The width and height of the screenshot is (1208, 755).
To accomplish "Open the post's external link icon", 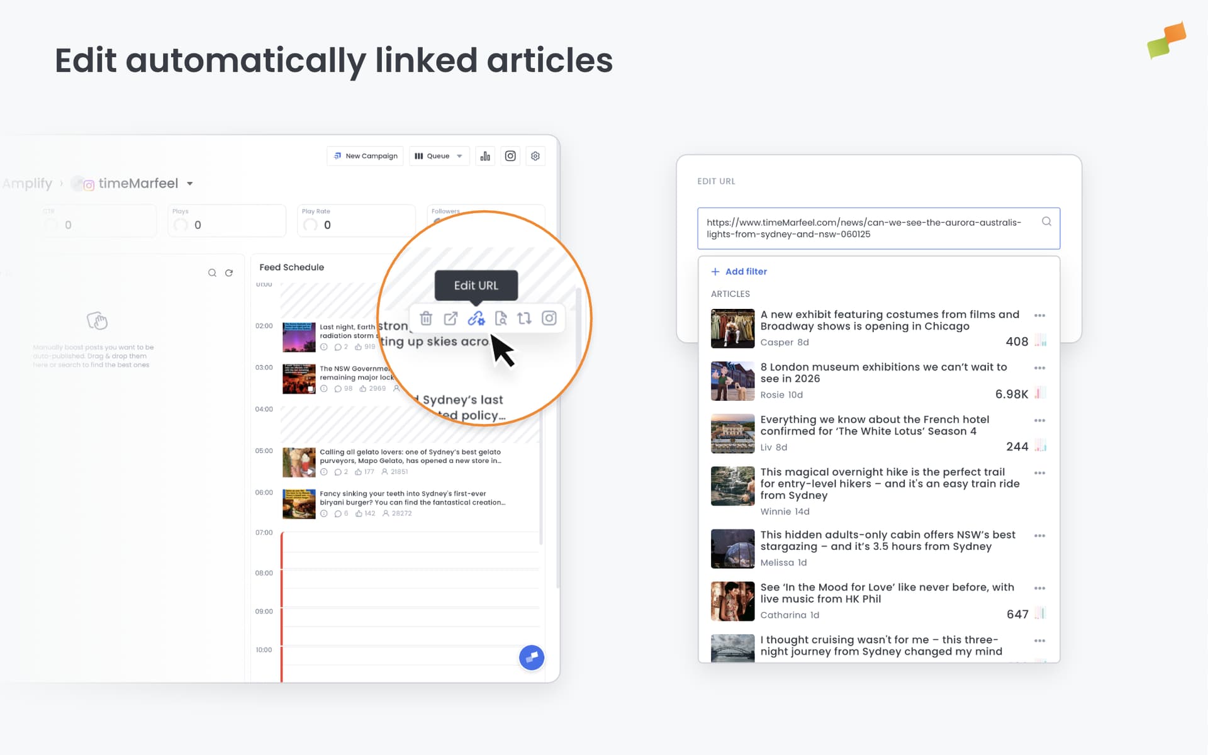I will 451,318.
